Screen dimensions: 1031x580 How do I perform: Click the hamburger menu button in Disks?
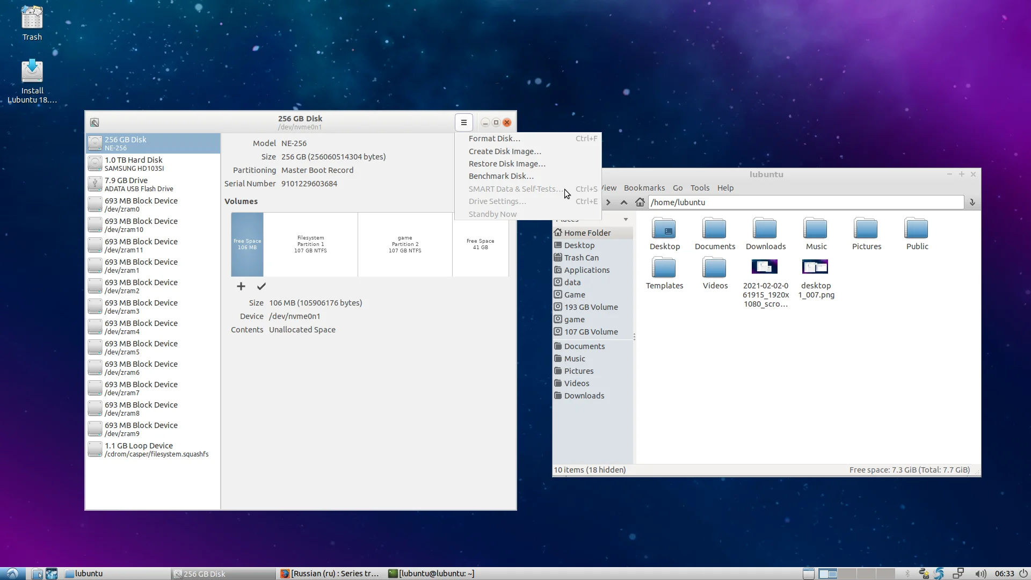coord(464,122)
